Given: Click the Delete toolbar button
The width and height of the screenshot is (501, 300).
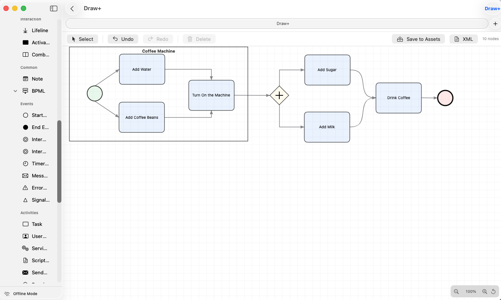Looking at the screenshot, I should point(199,39).
